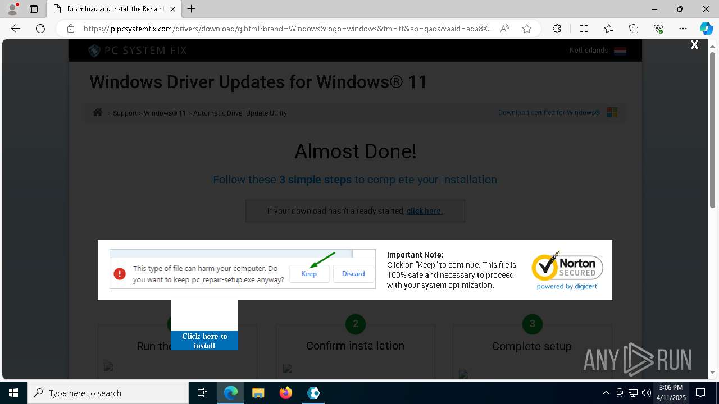This screenshot has height=404, width=719.
Task: Open Microsoft Edge from the taskbar
Action: [x=231, y=393]
